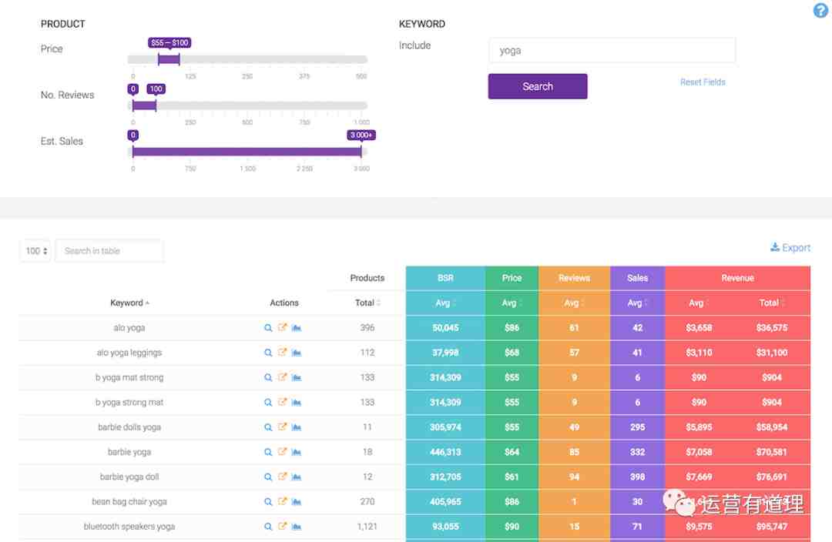This screenshot has height=542, width=832.
Task: Click the Est. Sales range slider
Action: tap(247, 152)
